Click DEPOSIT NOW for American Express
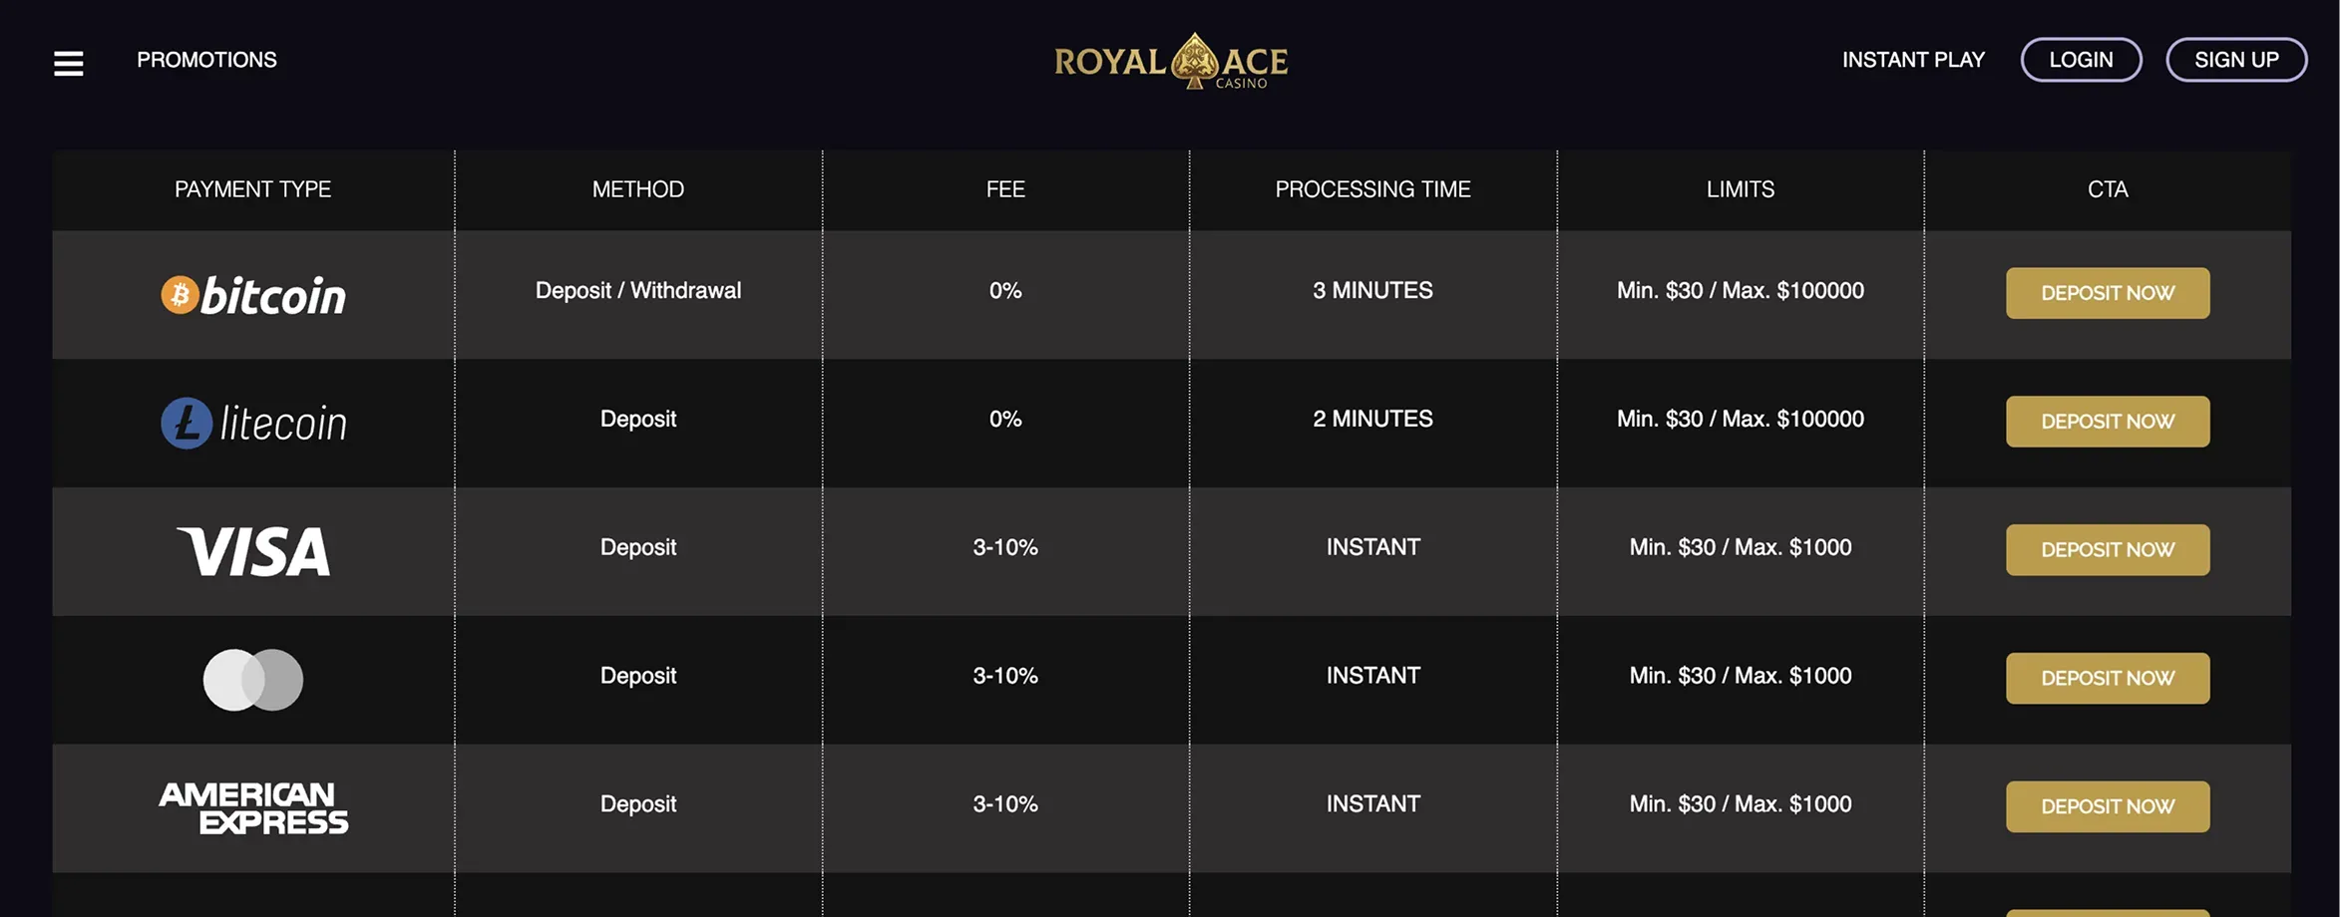 pos(2107,806)
